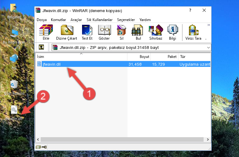This screenshot has height=157, width=239.
Task: Open the Yardım menu
Action: pyautogui.click(x=145, y=20)
